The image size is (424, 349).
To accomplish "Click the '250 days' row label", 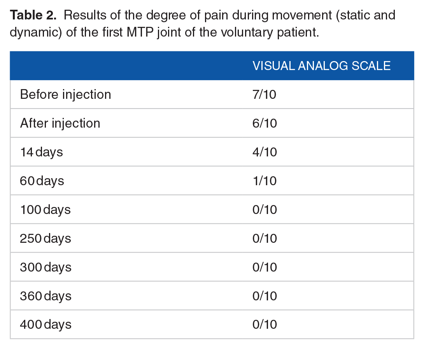I will coord(46,239).
